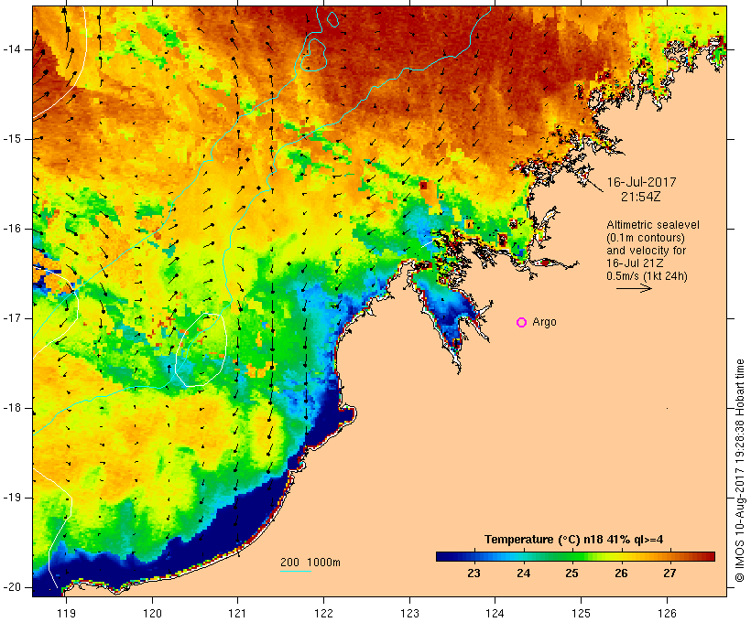Click the IMOS copyright timestamp text
Image resolution: width=751 pixels, height=622 pixels.
[x=739, y=470]
